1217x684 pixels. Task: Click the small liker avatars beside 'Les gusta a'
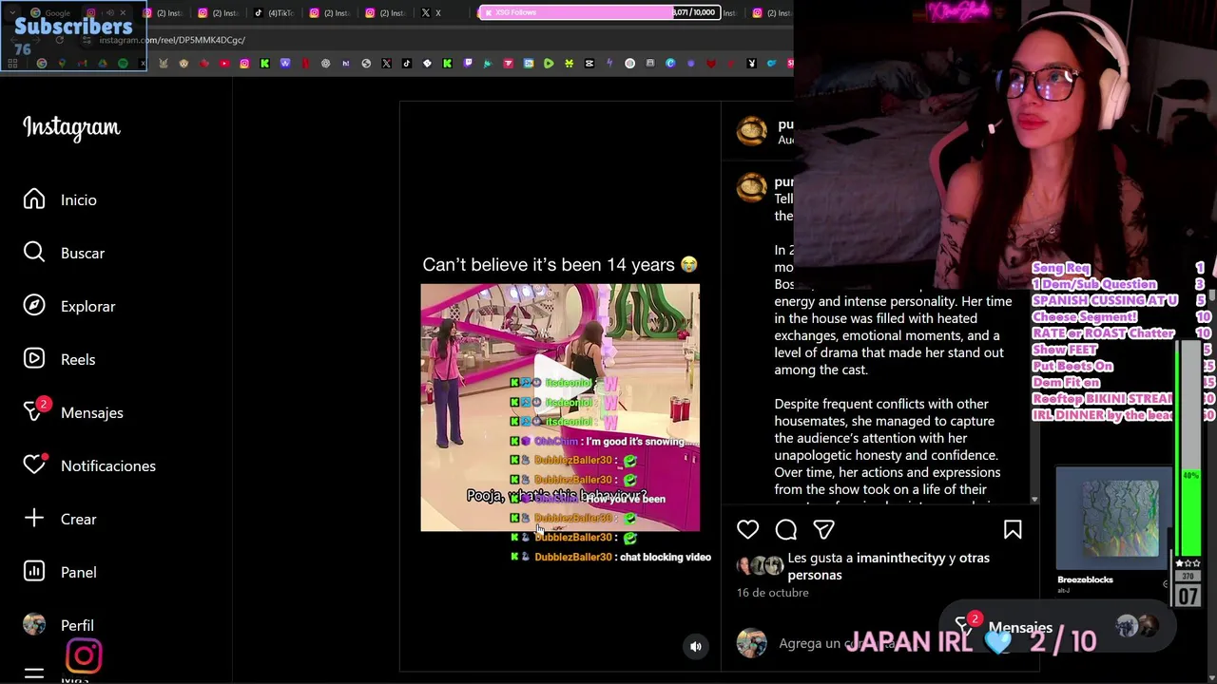[760, 566]
